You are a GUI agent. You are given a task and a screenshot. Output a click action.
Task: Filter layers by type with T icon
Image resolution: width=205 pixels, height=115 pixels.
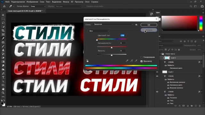coord(188,41)
